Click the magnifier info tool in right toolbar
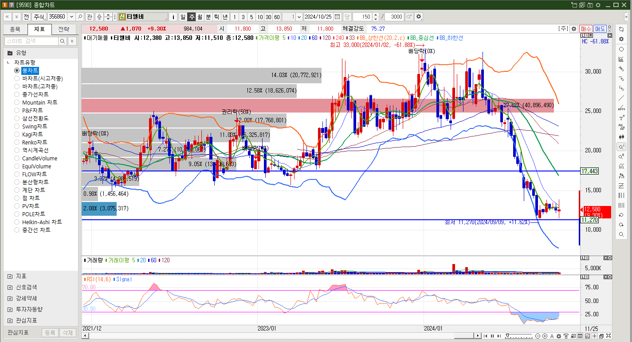 pyautogui.click(x=621, y=146)
